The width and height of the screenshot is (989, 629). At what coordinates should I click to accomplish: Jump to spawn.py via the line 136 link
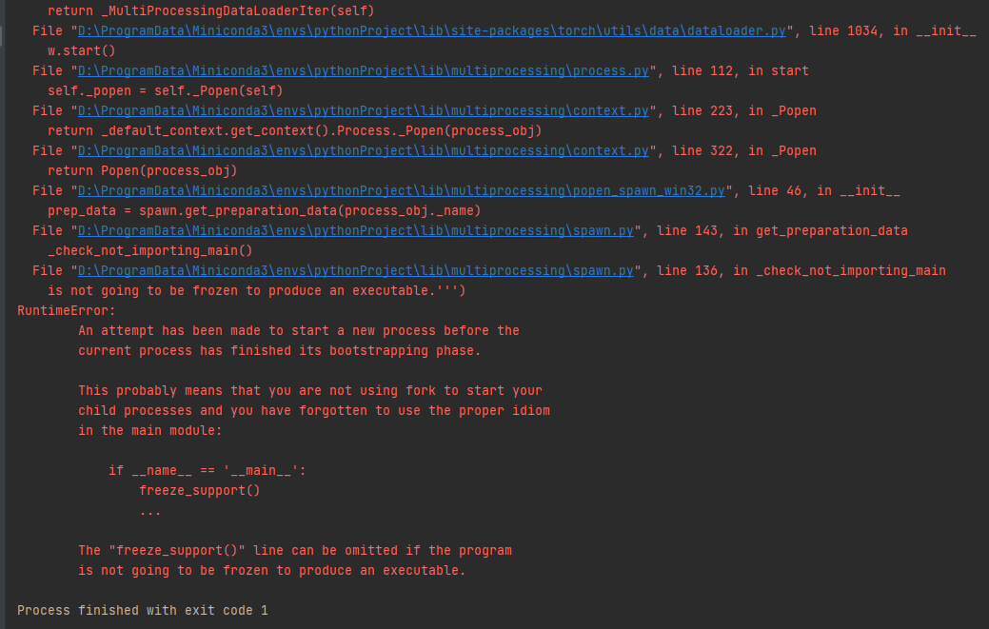tap(355, 270)
